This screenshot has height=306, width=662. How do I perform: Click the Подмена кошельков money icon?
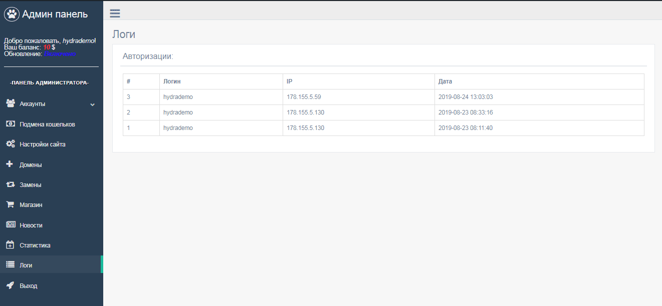tap(10, 124)
